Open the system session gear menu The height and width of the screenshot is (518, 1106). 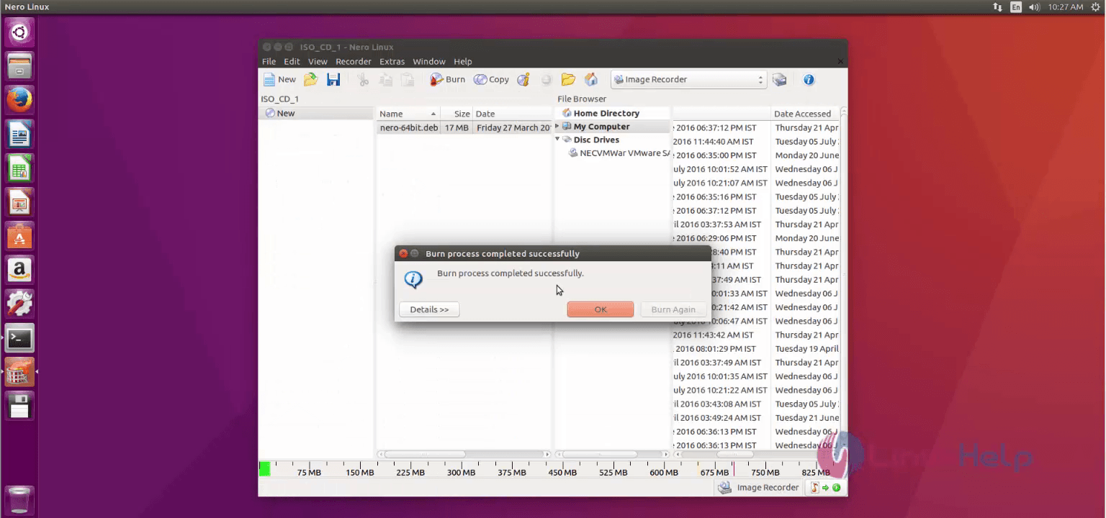[x=1095, y=6]
